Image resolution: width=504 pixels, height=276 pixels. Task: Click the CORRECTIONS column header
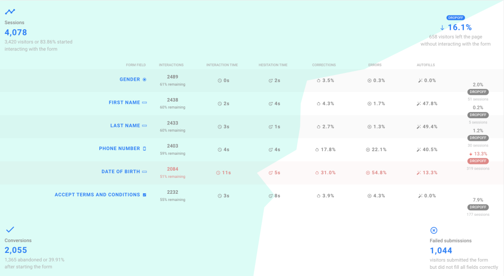(323, 65)
